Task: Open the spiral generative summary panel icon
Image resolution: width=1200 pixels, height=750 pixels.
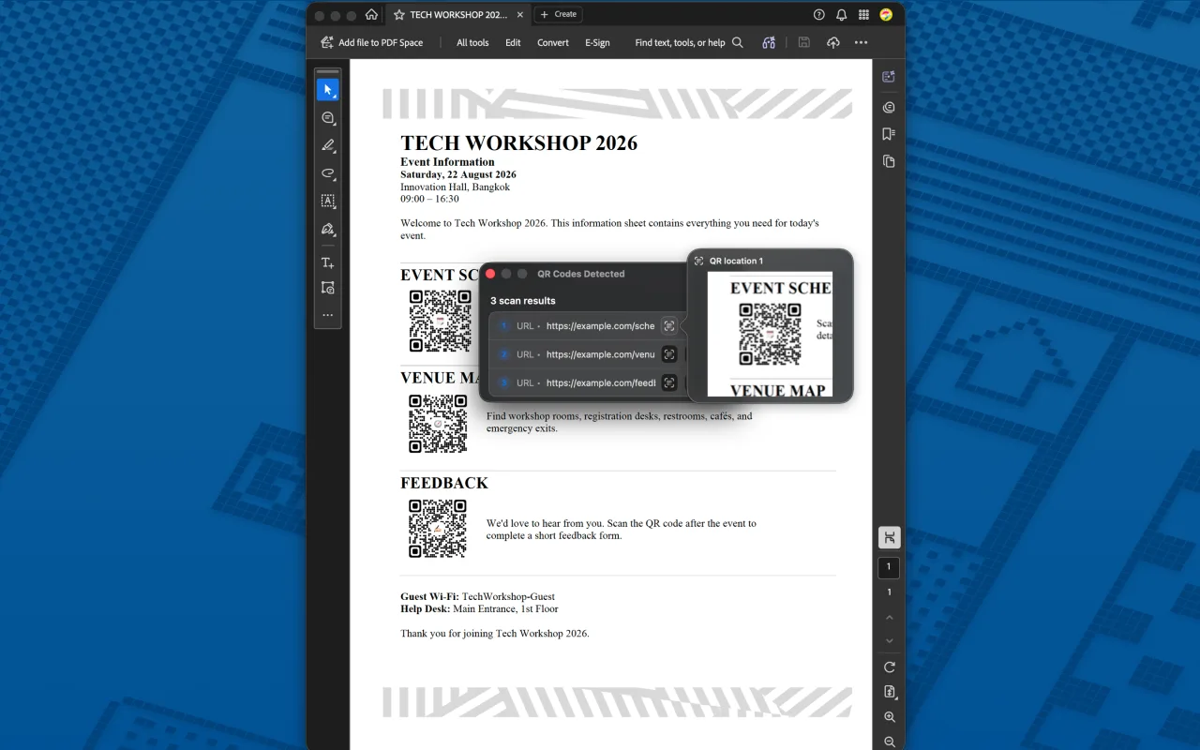Action: pos(889,107)
